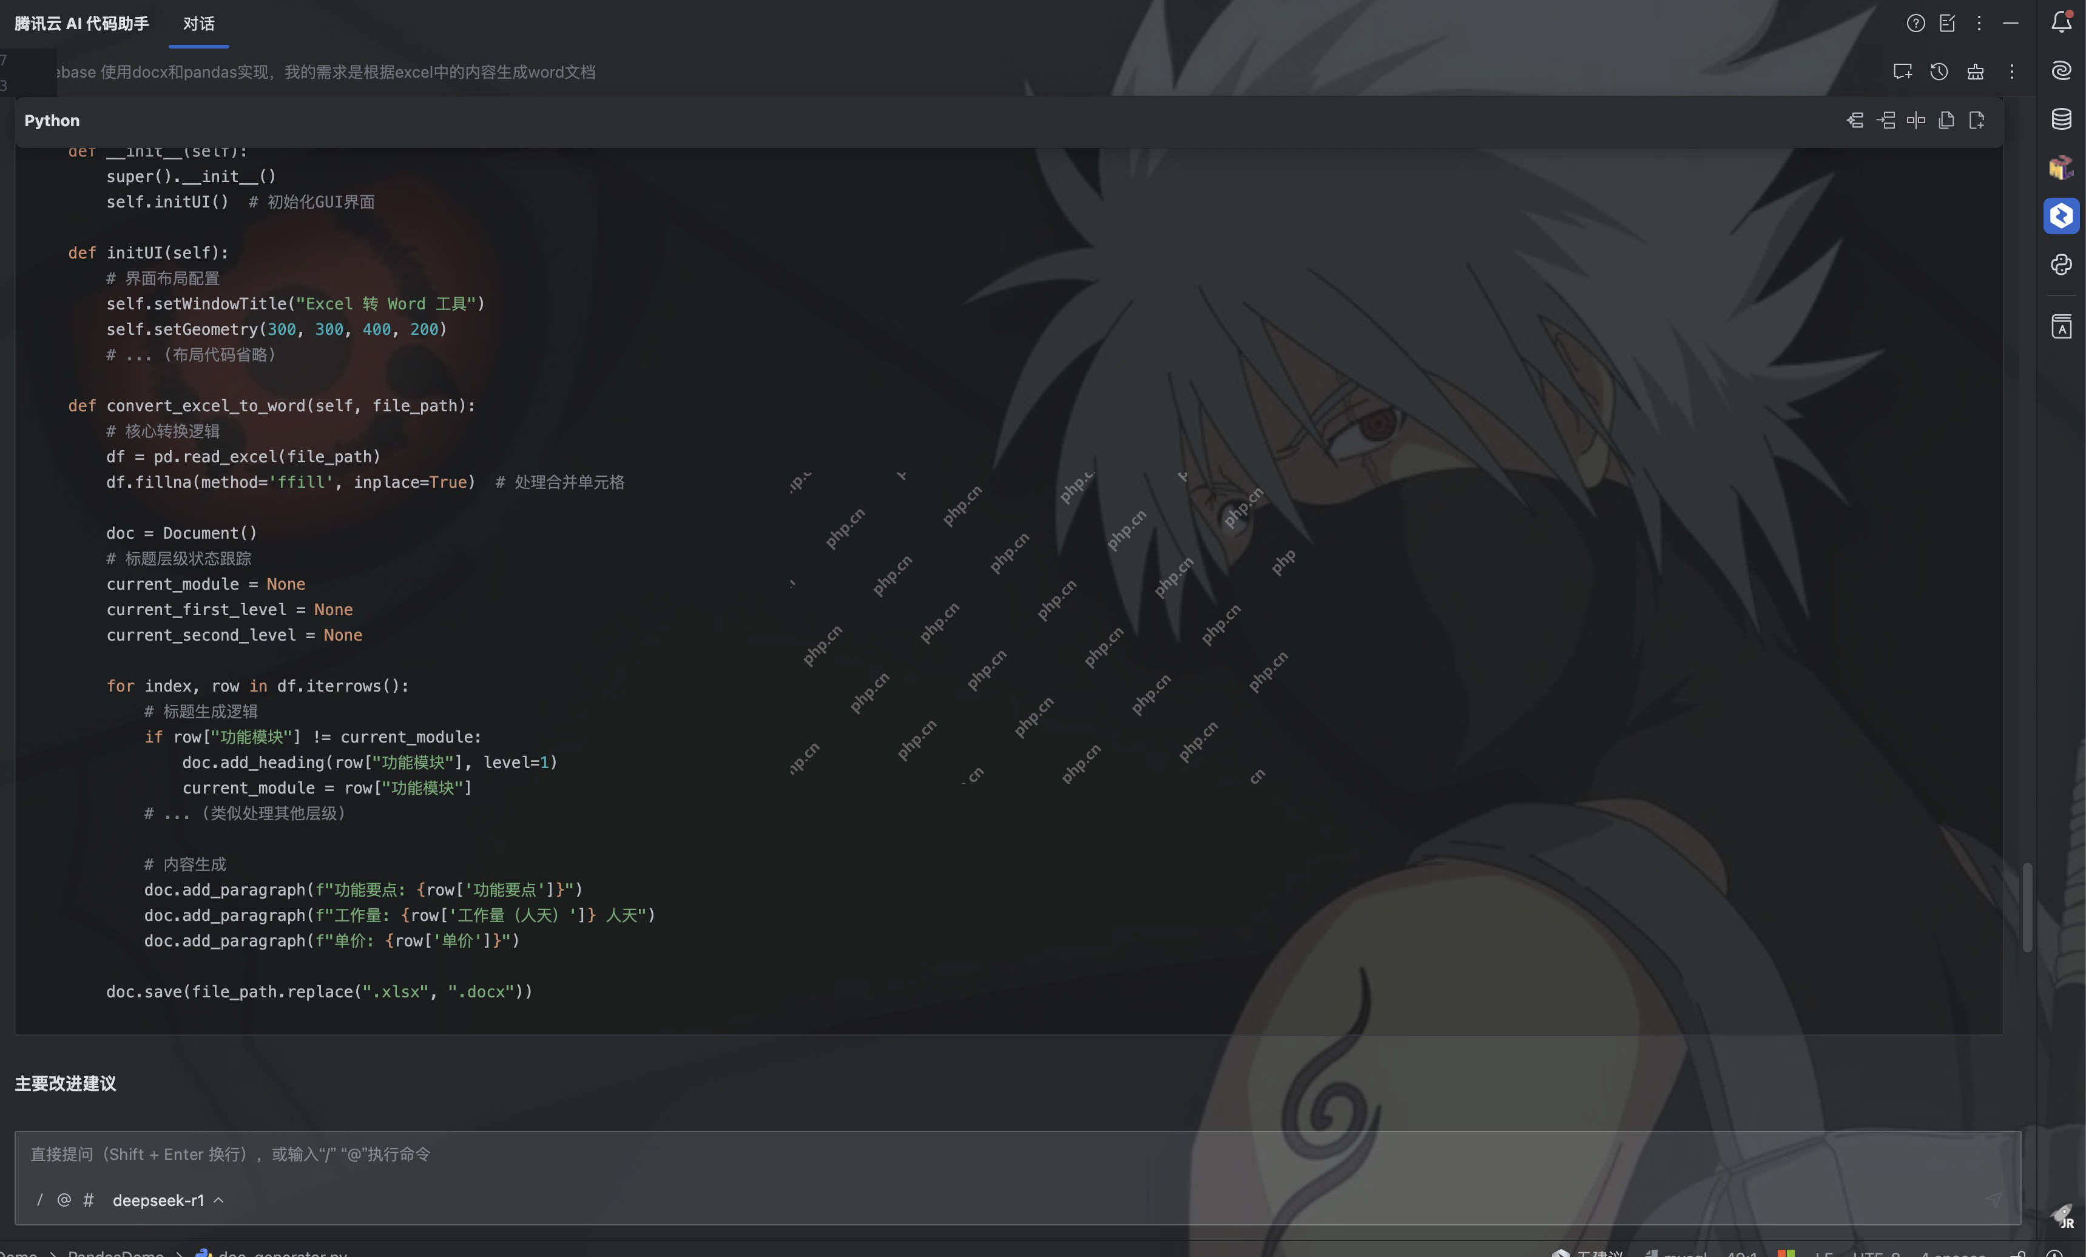Viewport: 2086px width, 1257px height.
Task: Click the current_module = None line
Action: pos(206,584)
